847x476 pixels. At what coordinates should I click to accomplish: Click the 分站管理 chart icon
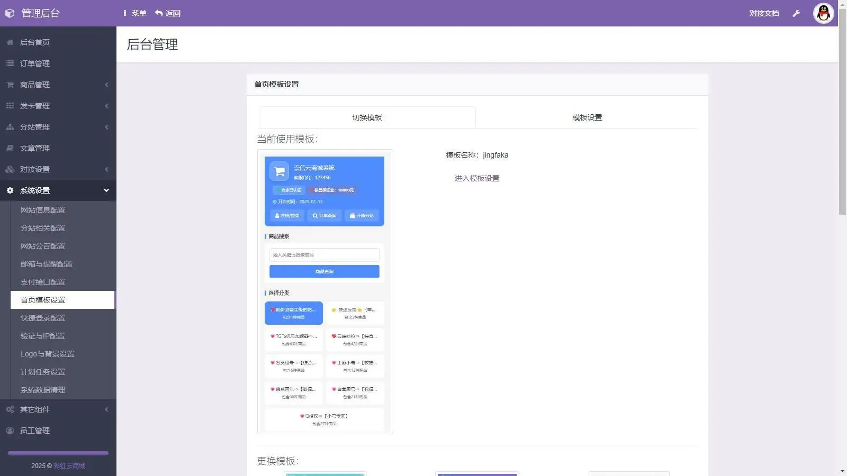tap(9, 127)
